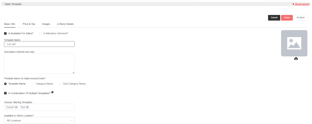Open the All Locations dropdown
The width and height of the screenshot is (312, 124).
39,120
